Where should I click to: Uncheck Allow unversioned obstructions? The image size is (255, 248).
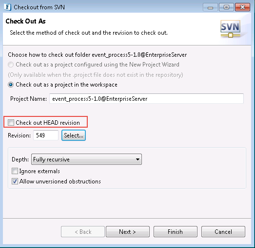point(15,181)
